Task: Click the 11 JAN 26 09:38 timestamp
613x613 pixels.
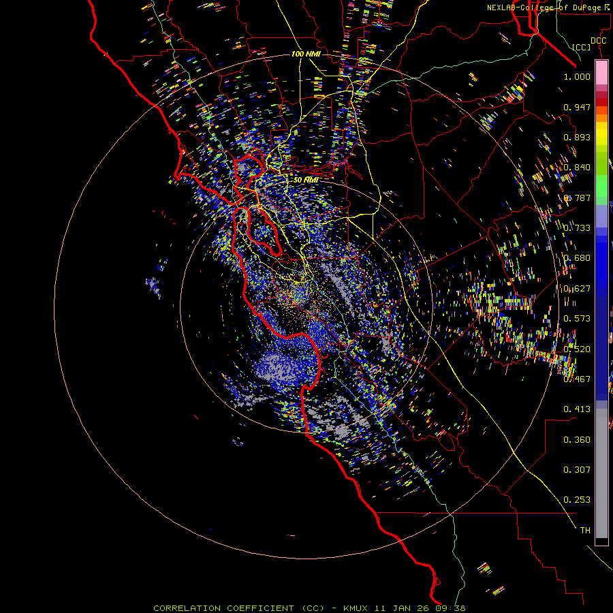Action: tap(420, 608)
